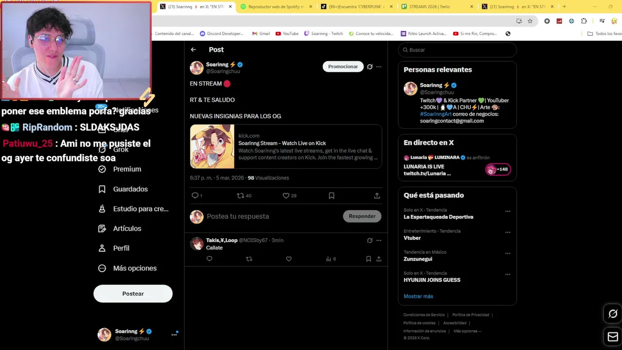Screen dimensions: 622x350
Task: Open the Soarinng - Twitch bookmark
Action: coord(323,34)
